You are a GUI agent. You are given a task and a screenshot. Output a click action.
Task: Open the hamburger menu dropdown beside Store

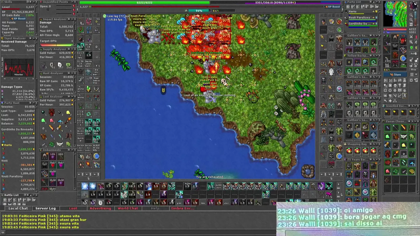(x=413, y=74)
